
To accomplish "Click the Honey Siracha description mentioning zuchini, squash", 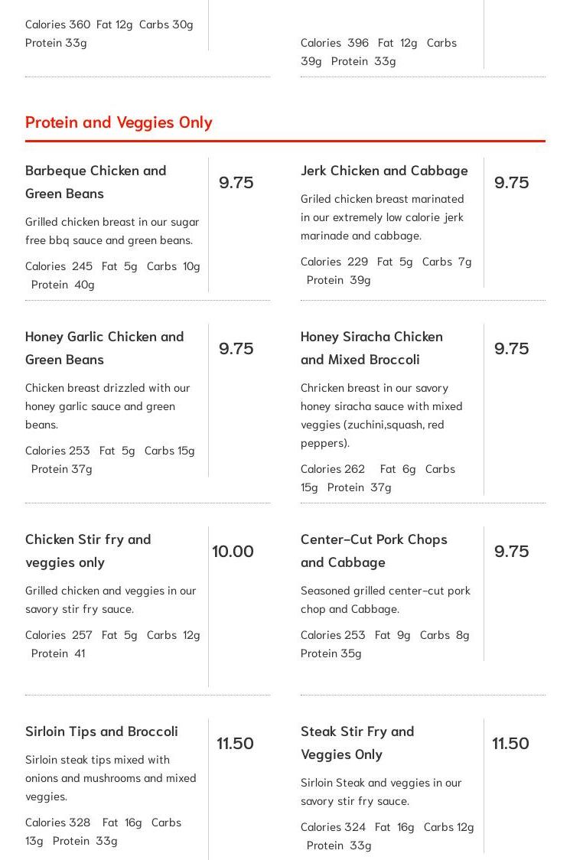I will [x=381, y=415].
